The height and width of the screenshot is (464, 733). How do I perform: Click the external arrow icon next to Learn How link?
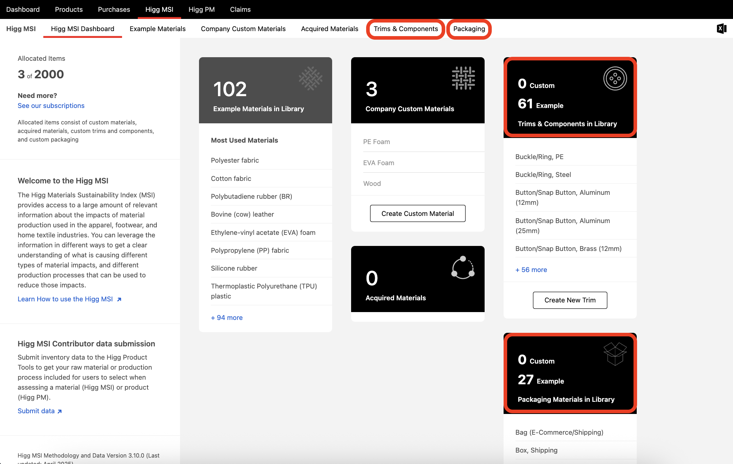(x=119, y=300)
